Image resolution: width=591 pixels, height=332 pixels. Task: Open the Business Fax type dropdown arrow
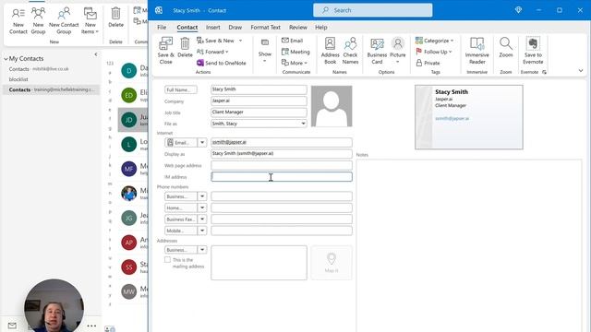click(202, 219)
